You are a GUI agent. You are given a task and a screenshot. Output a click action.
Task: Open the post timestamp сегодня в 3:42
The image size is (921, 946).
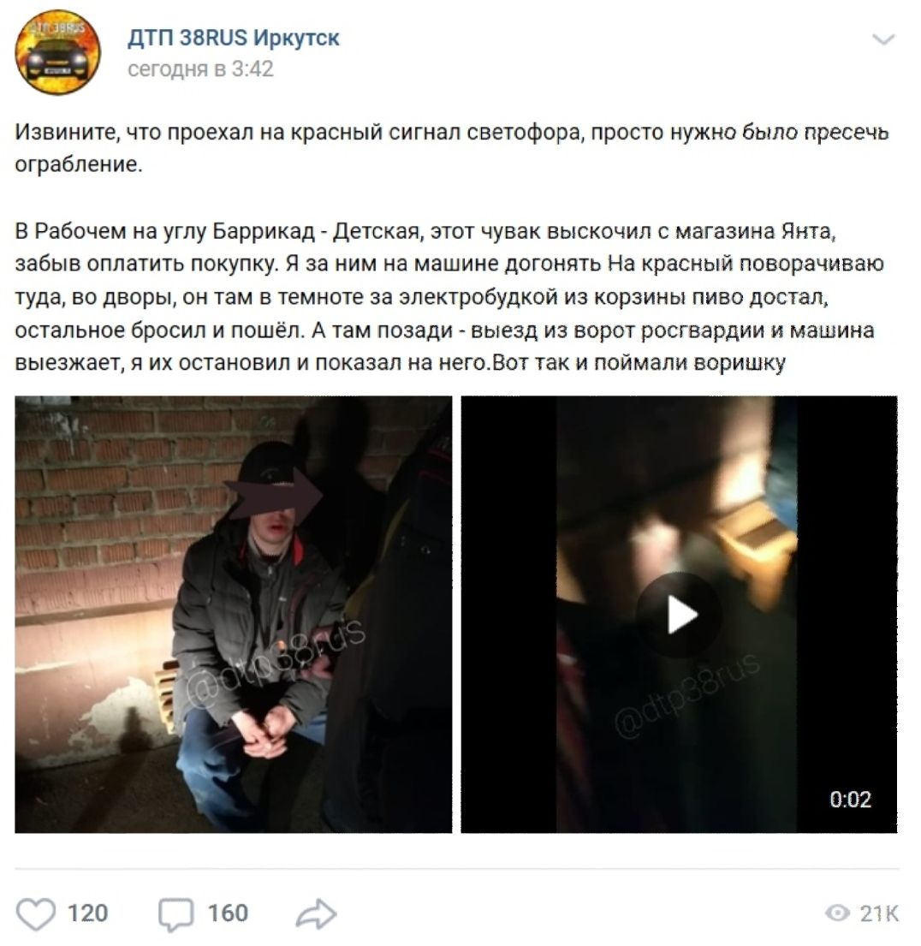(x=200, y=68)
